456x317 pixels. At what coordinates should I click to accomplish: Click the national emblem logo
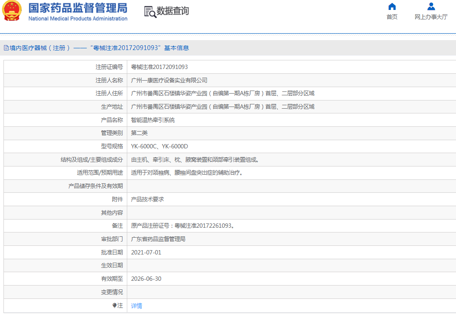point(12,11)
